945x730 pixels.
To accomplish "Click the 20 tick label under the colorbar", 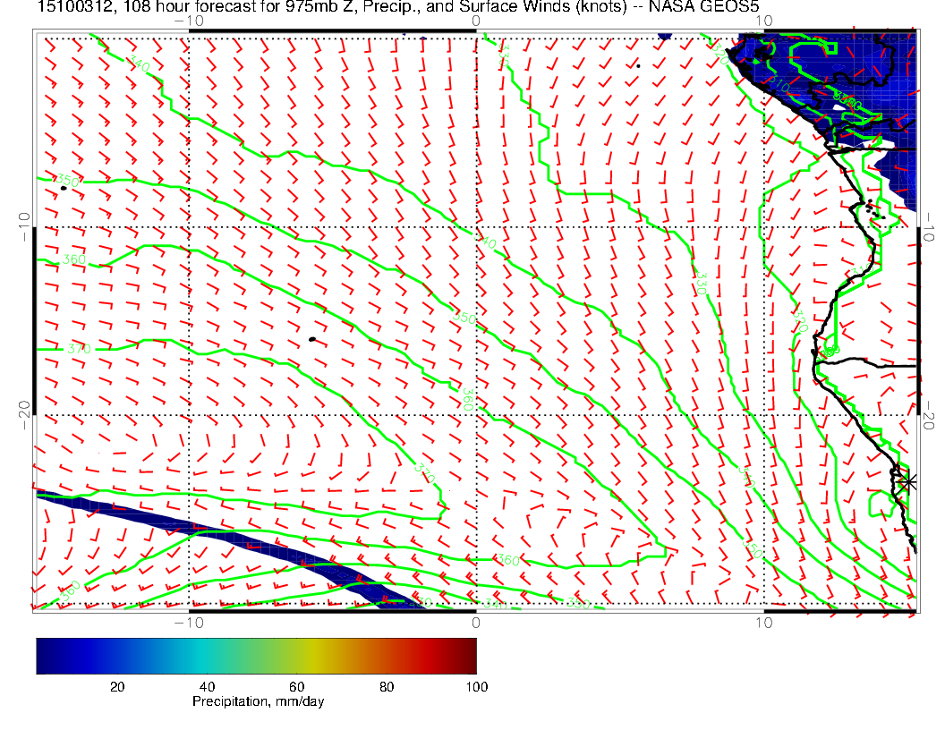I will (x=116, y=687).
